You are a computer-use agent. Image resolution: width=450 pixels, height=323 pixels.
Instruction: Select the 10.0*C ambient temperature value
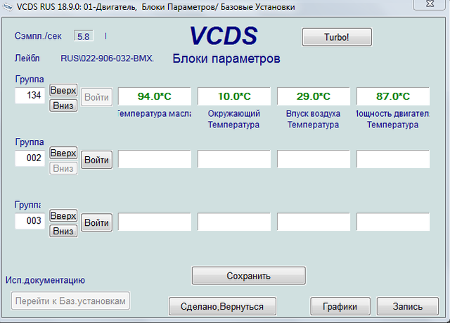click(x=234, y=96)
